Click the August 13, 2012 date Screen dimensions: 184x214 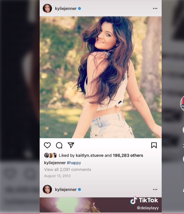click(x=57, y=176)
